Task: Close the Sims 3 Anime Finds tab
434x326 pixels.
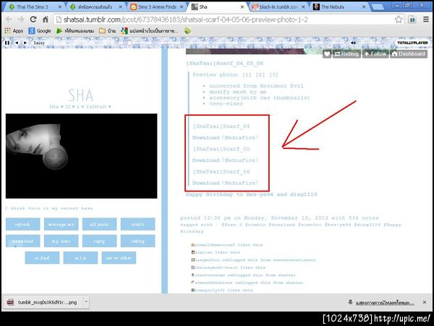Action: [182, 7]
